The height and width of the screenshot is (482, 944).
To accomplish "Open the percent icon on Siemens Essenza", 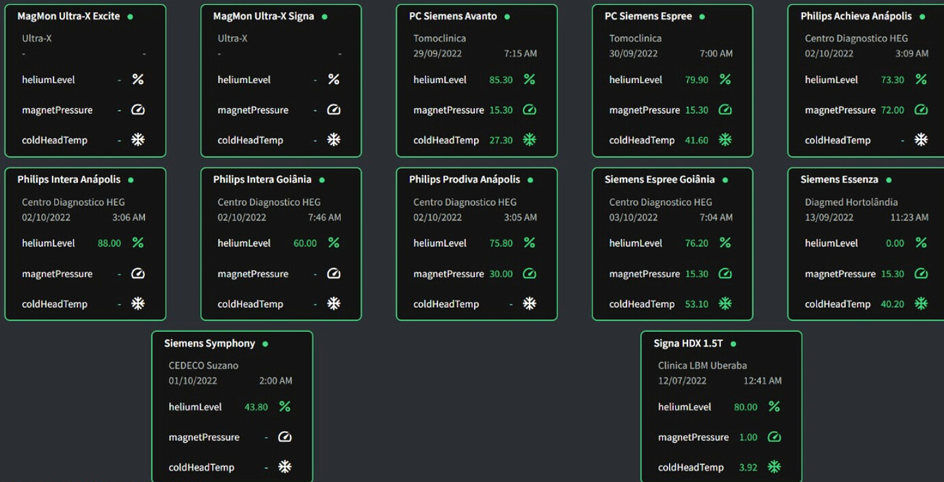I will (921, 243).
